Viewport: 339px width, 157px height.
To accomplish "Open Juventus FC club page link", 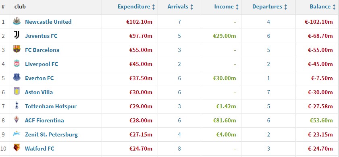I will coord(41,36).
